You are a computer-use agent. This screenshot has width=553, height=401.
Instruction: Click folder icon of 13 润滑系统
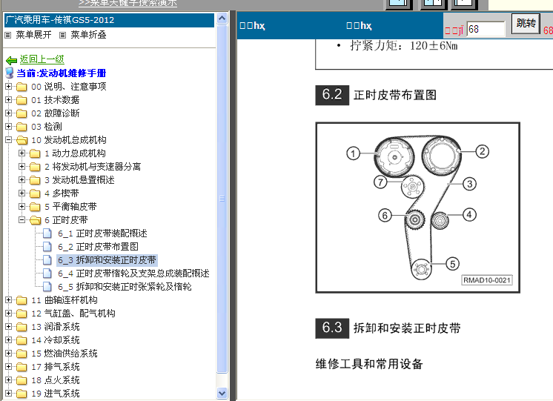[x=21, y=327]
